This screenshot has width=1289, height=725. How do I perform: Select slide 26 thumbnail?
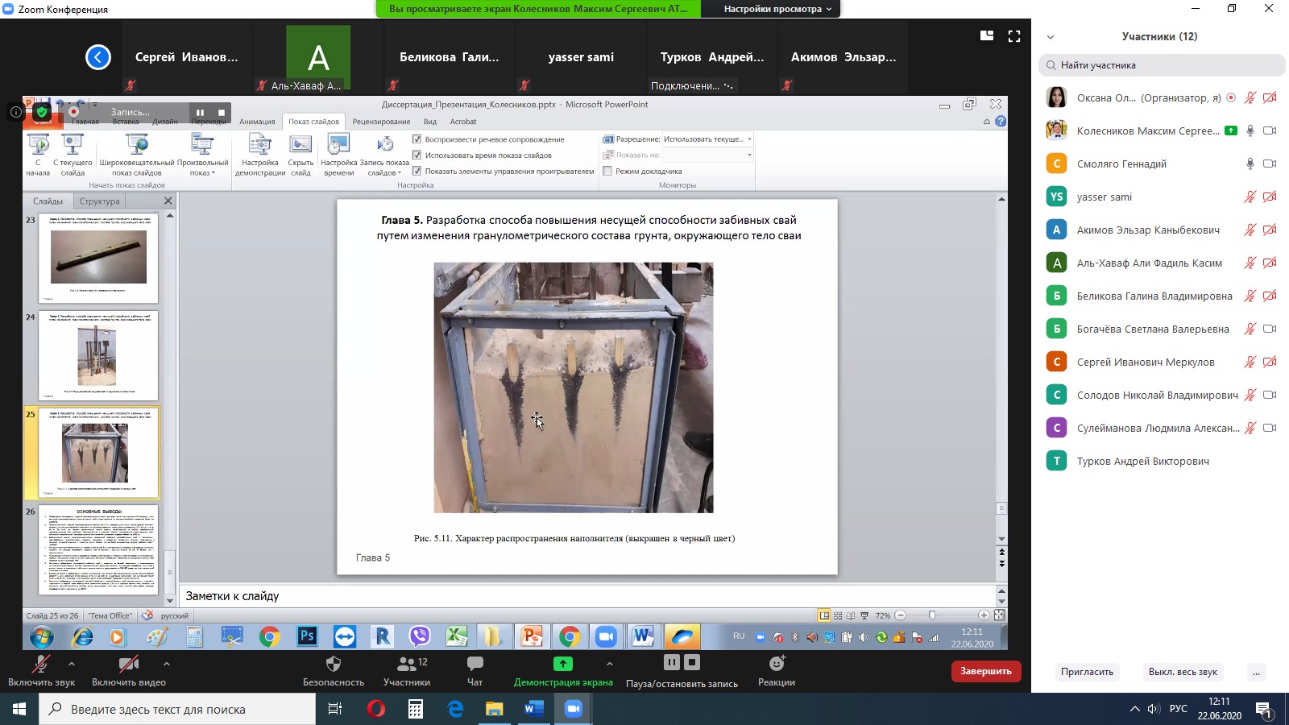(98, 549)
